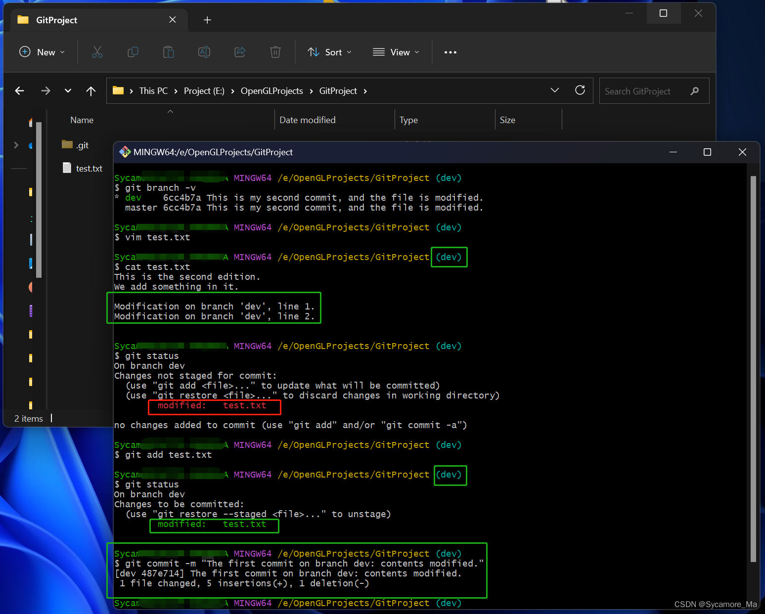Image resolution: width=765 pixels, height=614 pixels.
Task: Click the Search GitProject field
Action: click(654, 91)
